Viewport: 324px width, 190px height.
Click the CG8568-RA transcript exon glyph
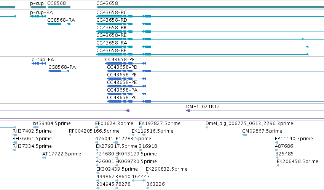54,24
